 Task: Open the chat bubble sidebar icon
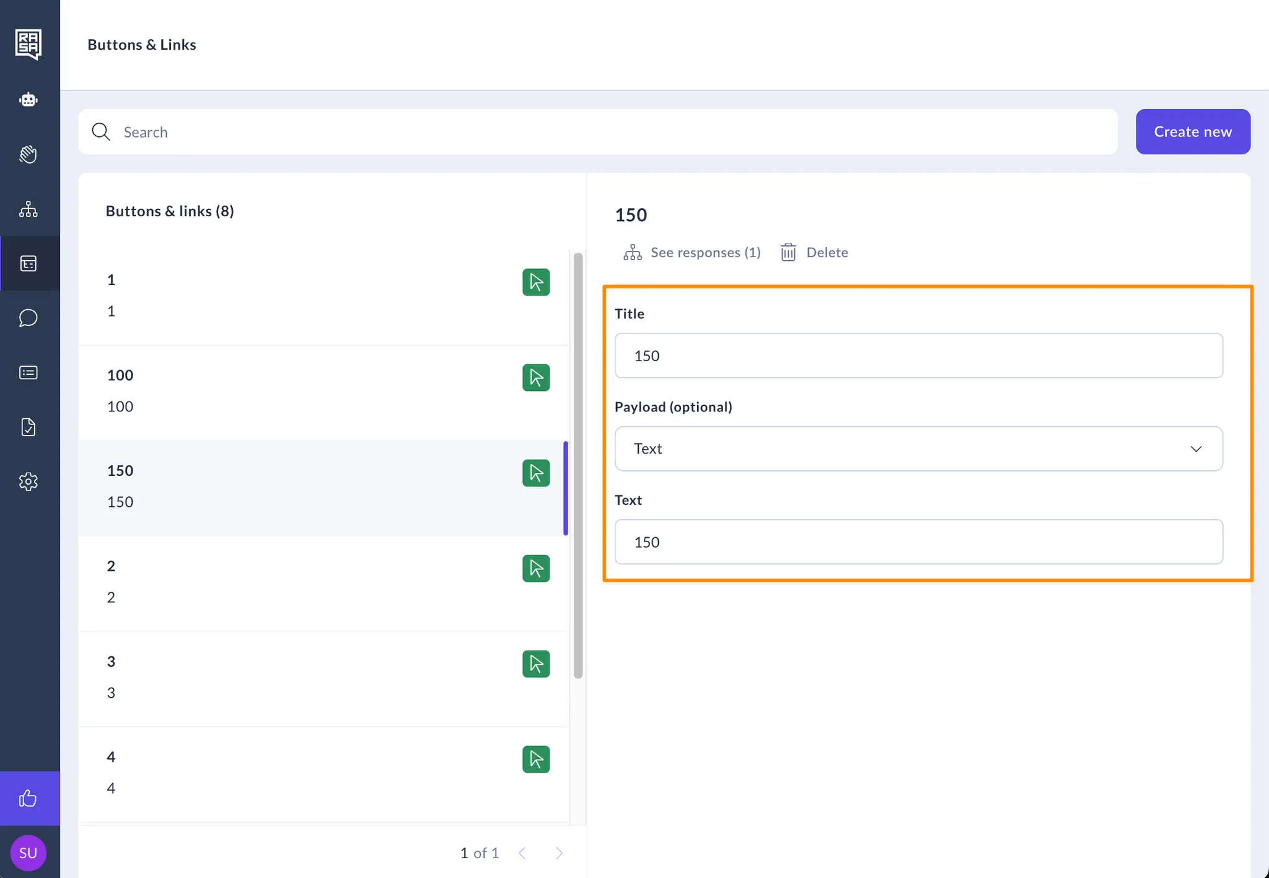(x=29, y=318)
